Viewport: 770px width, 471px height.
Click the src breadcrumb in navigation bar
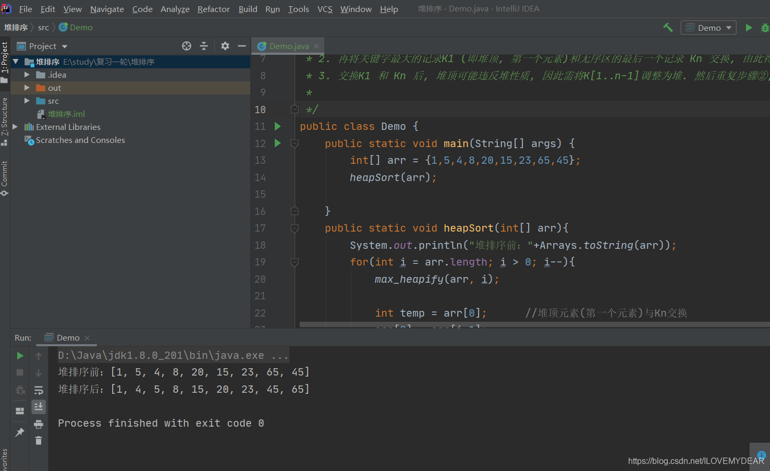tap(43, 27)
